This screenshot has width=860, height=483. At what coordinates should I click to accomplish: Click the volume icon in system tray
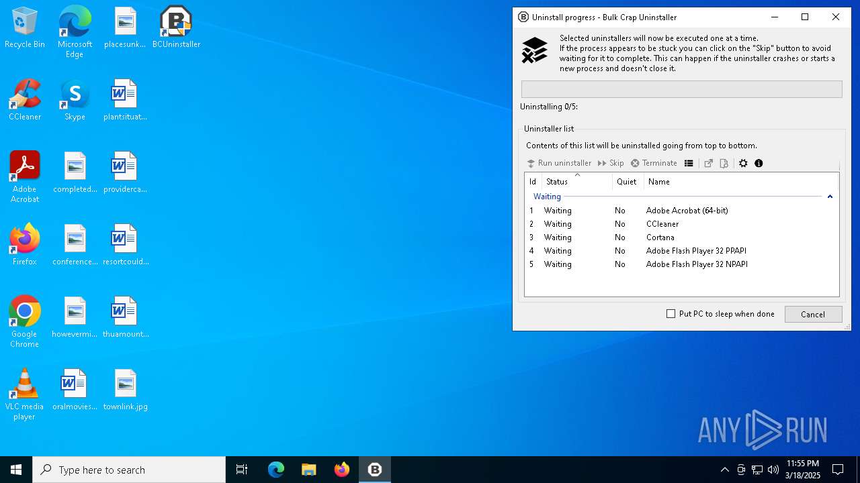point(773,470)
